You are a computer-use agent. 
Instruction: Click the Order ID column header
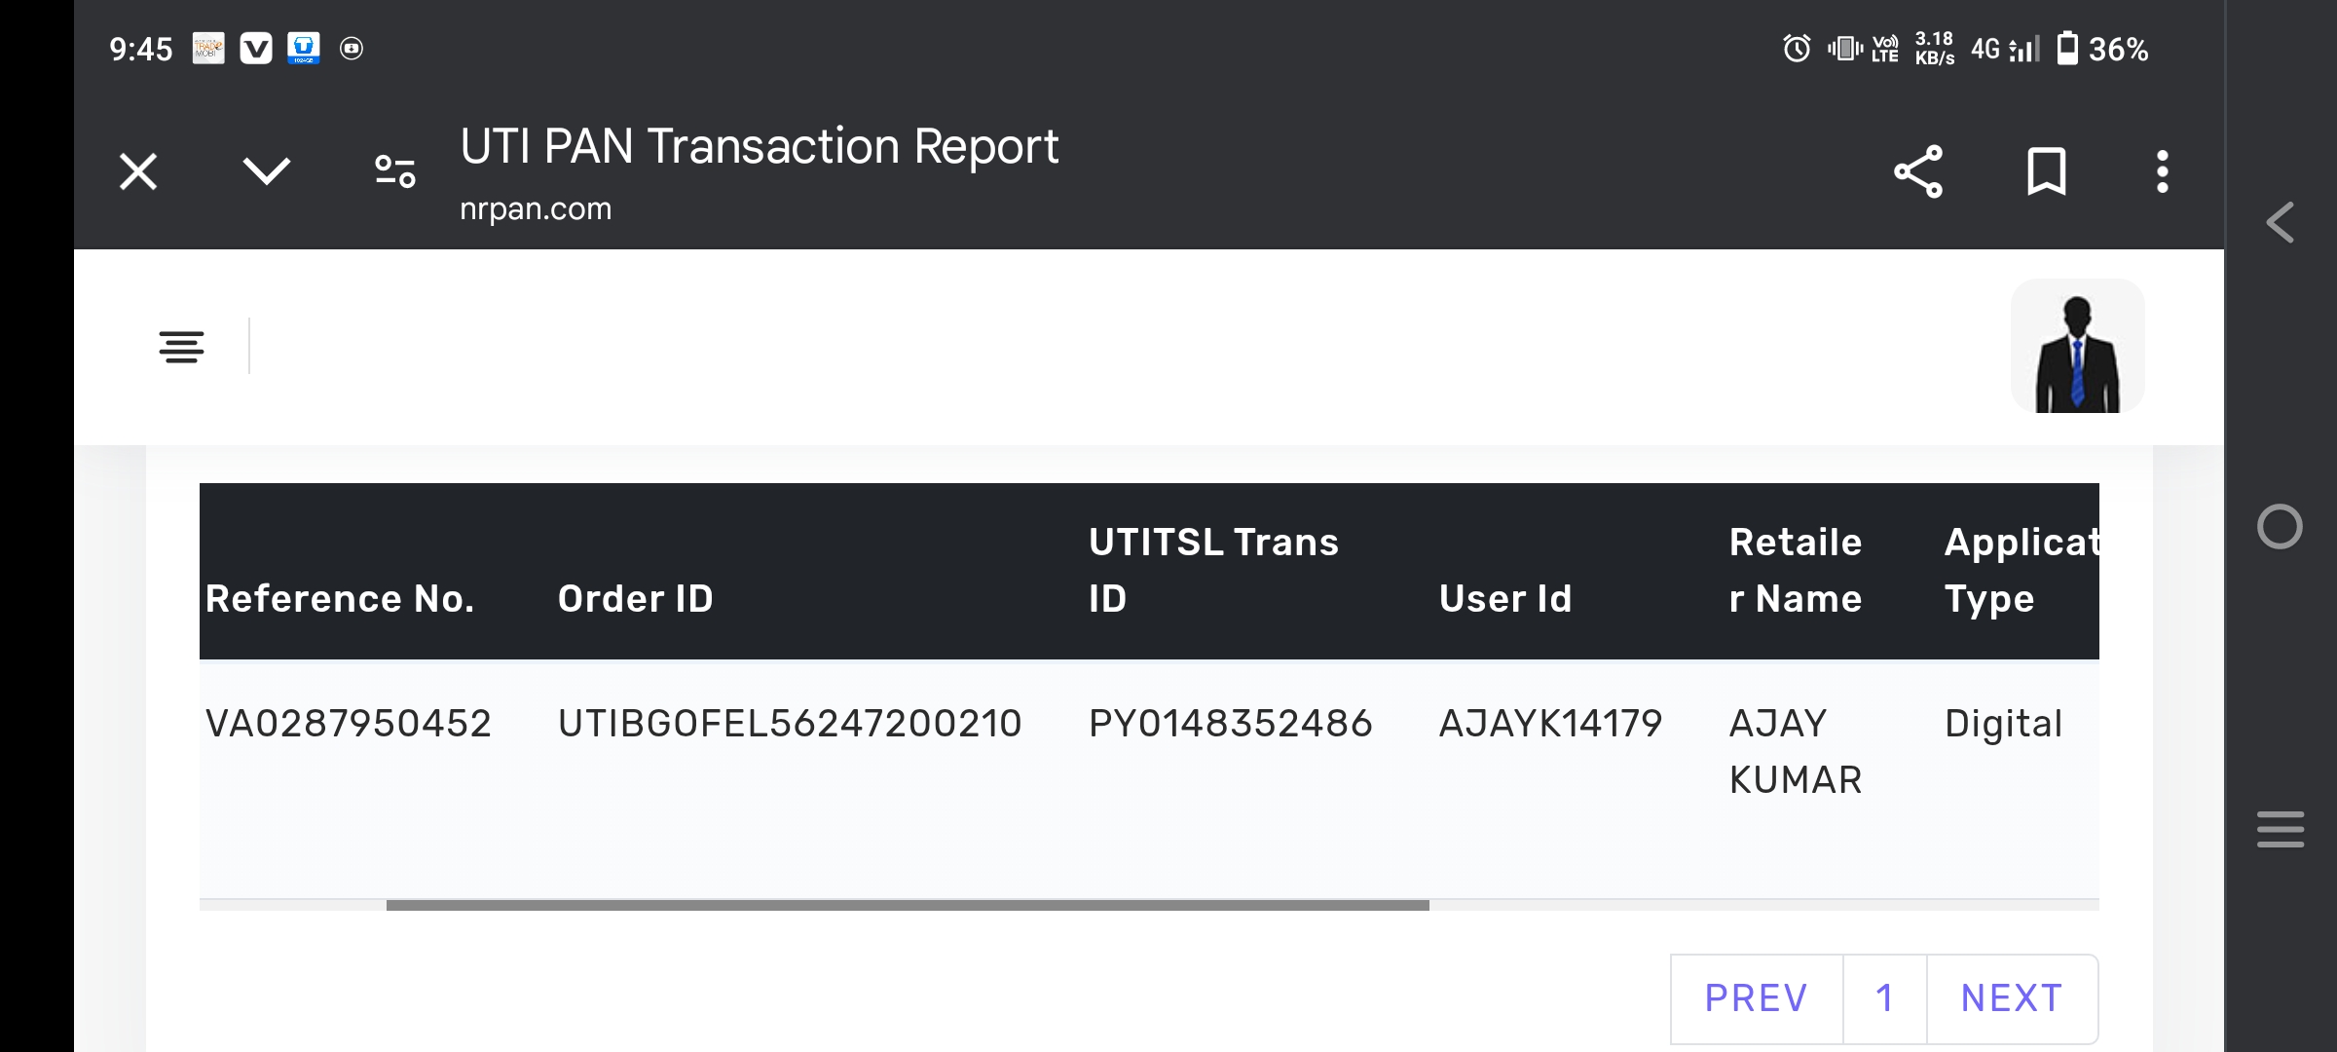click(x=635, y=598)
